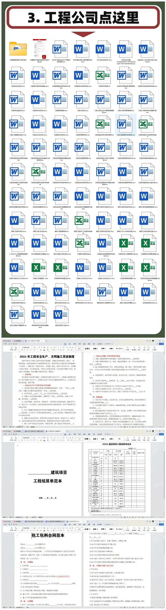Open 工程竣工结算清单-1.xlsx spreadsheet
The image size is (166, 610).
pos(40,268)
